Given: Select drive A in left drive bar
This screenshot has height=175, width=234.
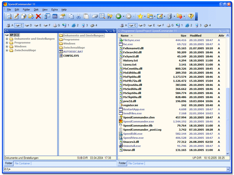Looking at the screenshot, I should 10,25.
